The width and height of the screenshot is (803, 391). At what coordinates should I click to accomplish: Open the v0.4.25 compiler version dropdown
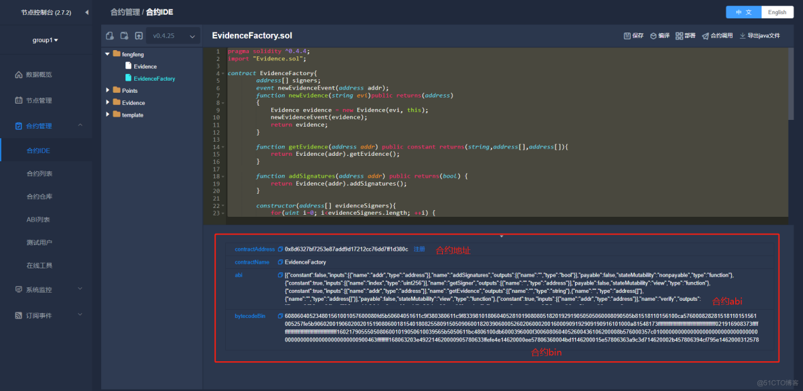pos(174,36)
